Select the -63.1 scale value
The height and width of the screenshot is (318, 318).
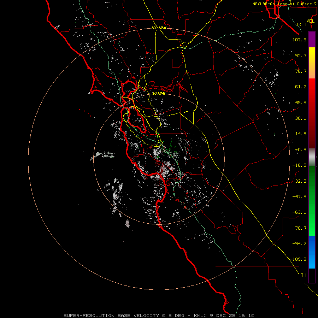click(299, 212)
